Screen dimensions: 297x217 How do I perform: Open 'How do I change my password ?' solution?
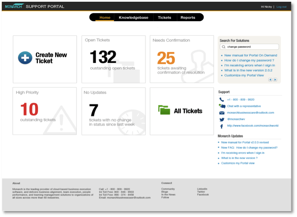(249, 60)
